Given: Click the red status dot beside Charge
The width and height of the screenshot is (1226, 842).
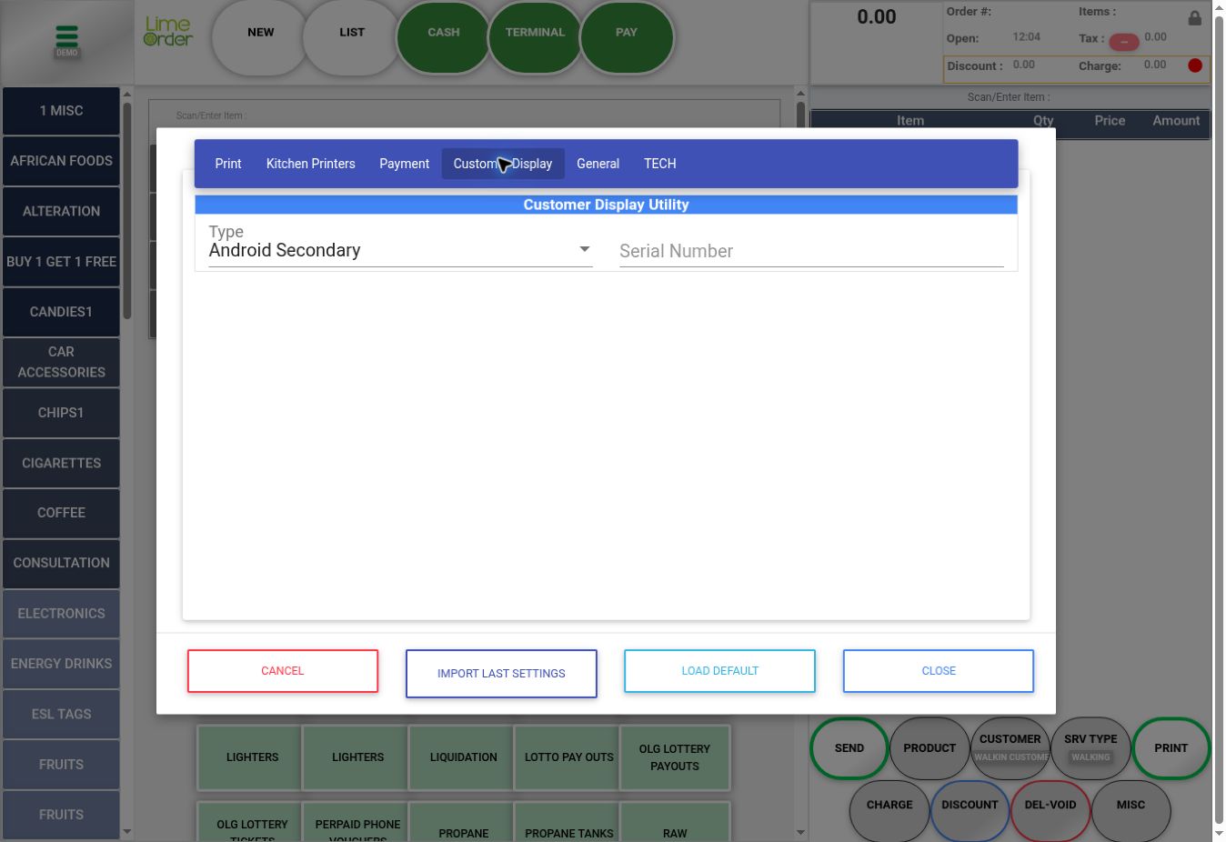Looking at the screenshot, I should pyautogui.click(x=1195, y=65).
